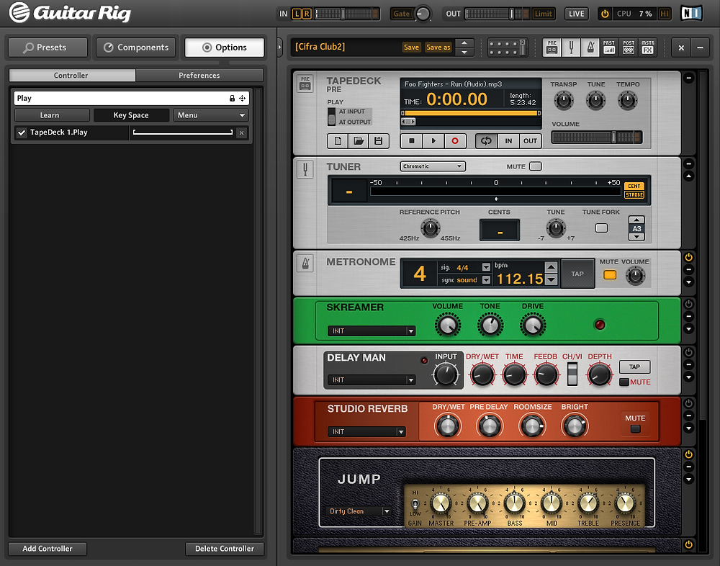Select next preset with down arrow
Screen dimensions: 720x566
(464, 52)
